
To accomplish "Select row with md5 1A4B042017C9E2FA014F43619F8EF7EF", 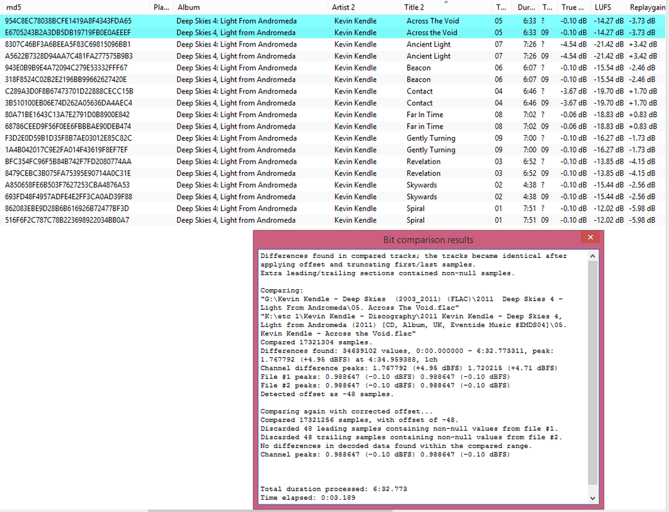I will coord(332,150).
